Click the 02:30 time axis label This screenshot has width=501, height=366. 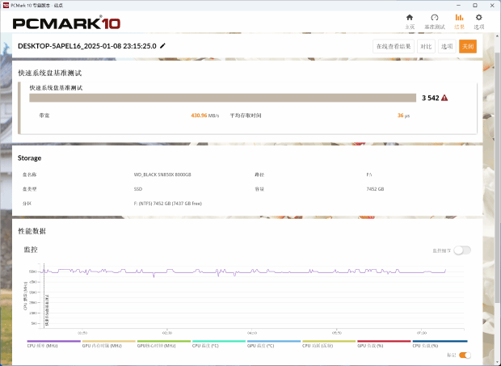pyautogui.click(x=166, y=333)
